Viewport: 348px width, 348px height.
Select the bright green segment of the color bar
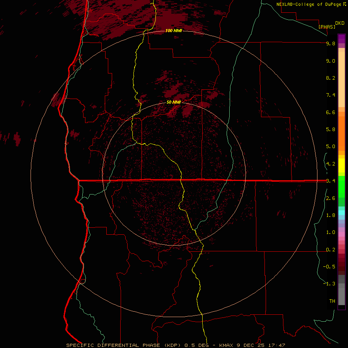341,186
